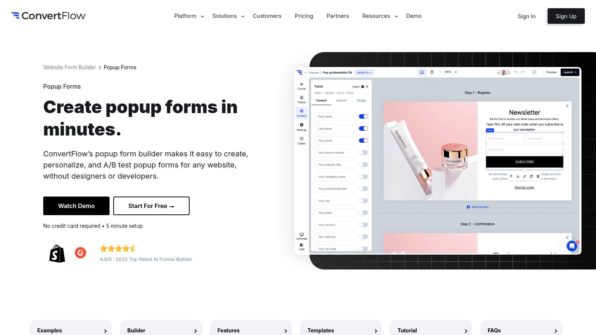Expand the Platform dropdown menu
The image size is (596, 335).
pos(189,16)
